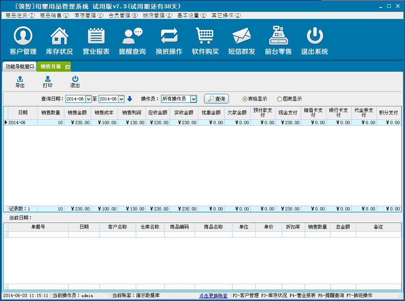Select the 表格显示 radio button

pos(245,99)
